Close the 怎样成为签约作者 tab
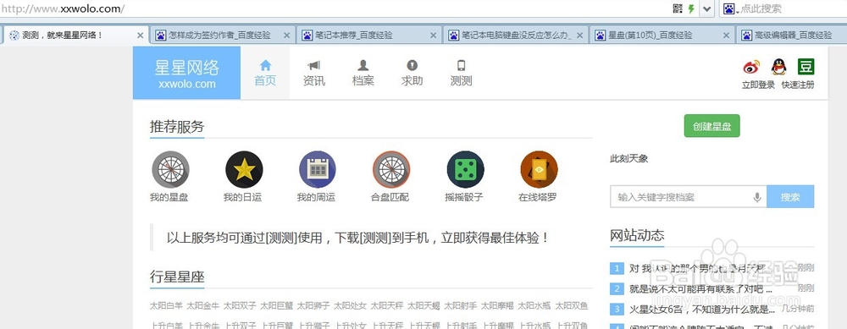Image resolution: width=847 pixels, height=329 pixels. pyautogui.click(x=287, y=36)
